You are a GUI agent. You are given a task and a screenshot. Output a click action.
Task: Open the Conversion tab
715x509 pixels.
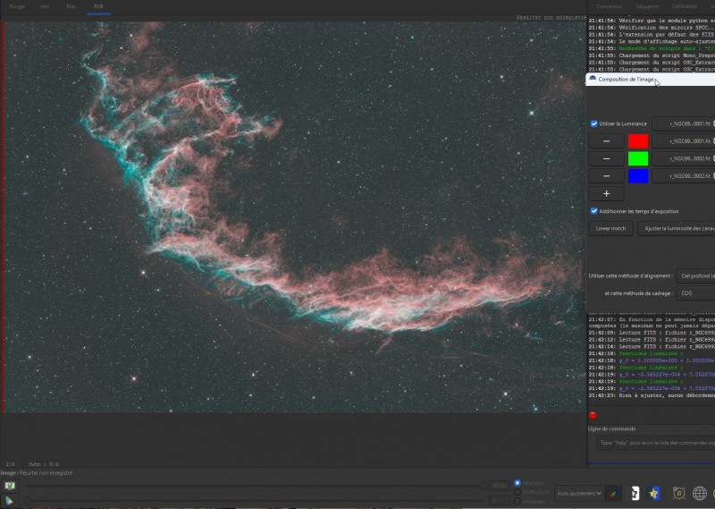610,6
